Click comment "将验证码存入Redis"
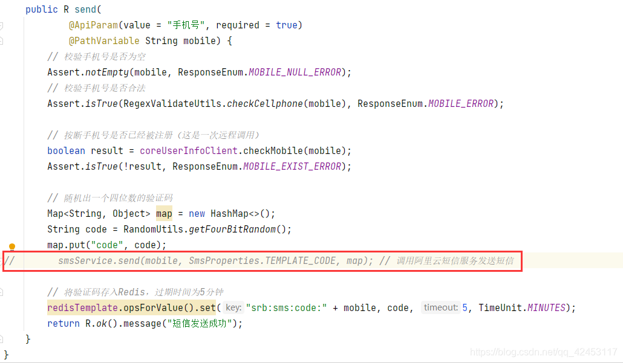The image size is (623, 363). [x=105, y=292]
